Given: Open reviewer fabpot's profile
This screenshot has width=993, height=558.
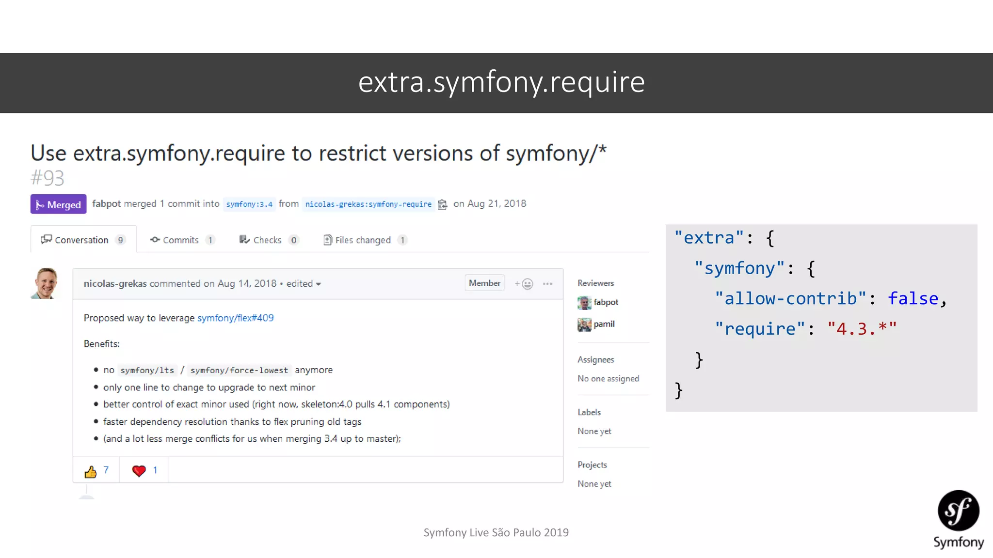Looking at the screenshot, I should click(606, 302).
